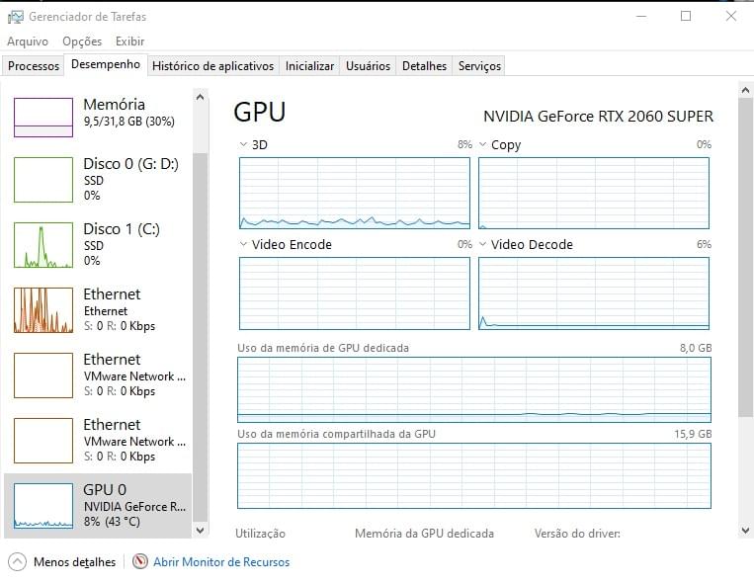Select the Disco 0 (G: D:) graph thumbnail
The width and height of the screenshot is (754, 584).
pyautogui.click(x=43, y=179)
